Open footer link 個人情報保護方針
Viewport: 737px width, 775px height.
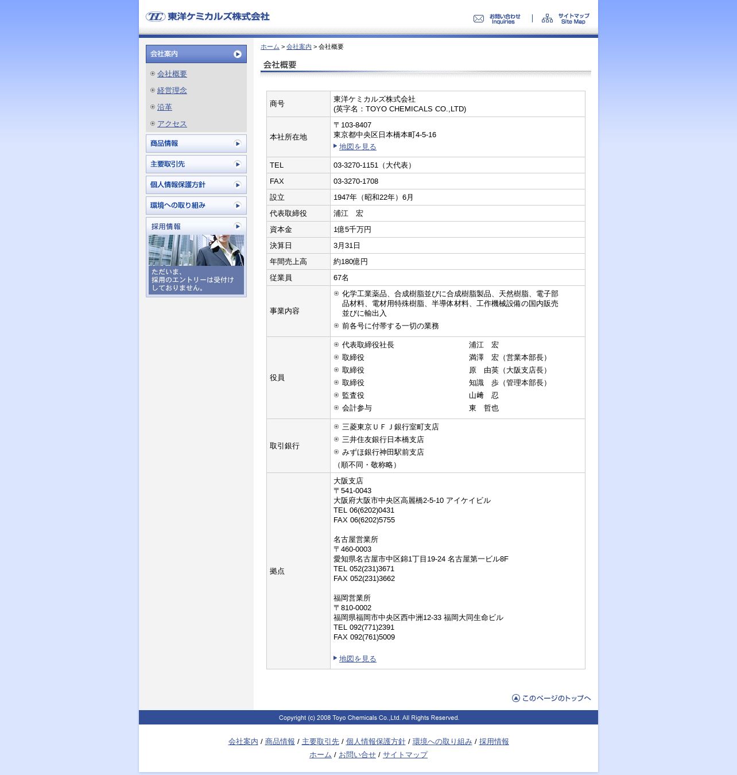[x=376, y=742]
